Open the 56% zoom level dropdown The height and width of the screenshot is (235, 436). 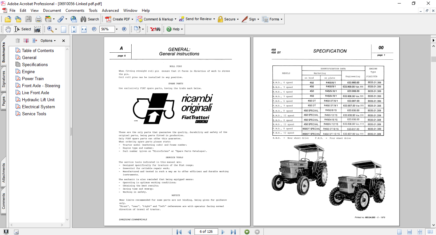coord(117,29)
